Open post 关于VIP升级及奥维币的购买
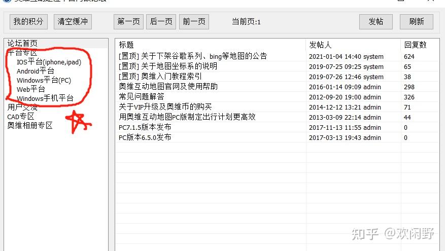This screenshot has width=445, height=251. 165,107
